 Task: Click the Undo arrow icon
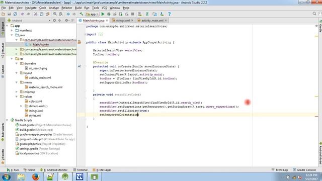point(22,14)
